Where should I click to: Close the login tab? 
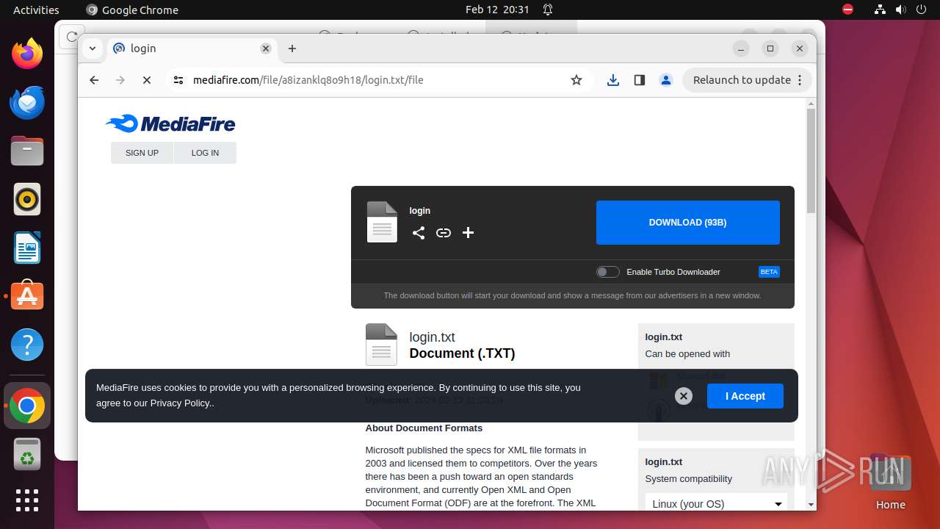pos(266,48)
